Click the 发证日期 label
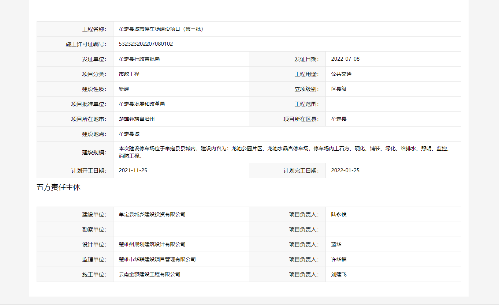The image size is (499, 305). click(307, 59)
